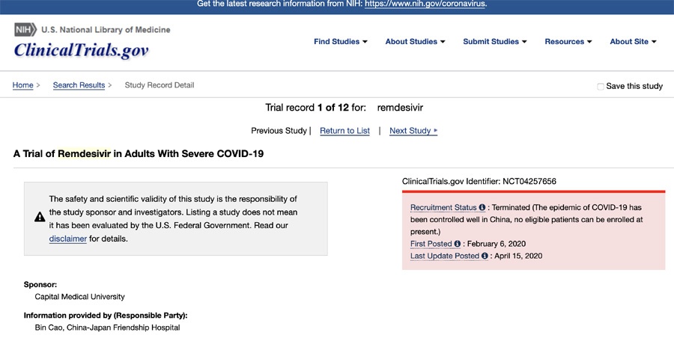Screen dimensions: 674x341
Task: Click the warning triangle icon in disclaimer box
Action: pos(40,218)
